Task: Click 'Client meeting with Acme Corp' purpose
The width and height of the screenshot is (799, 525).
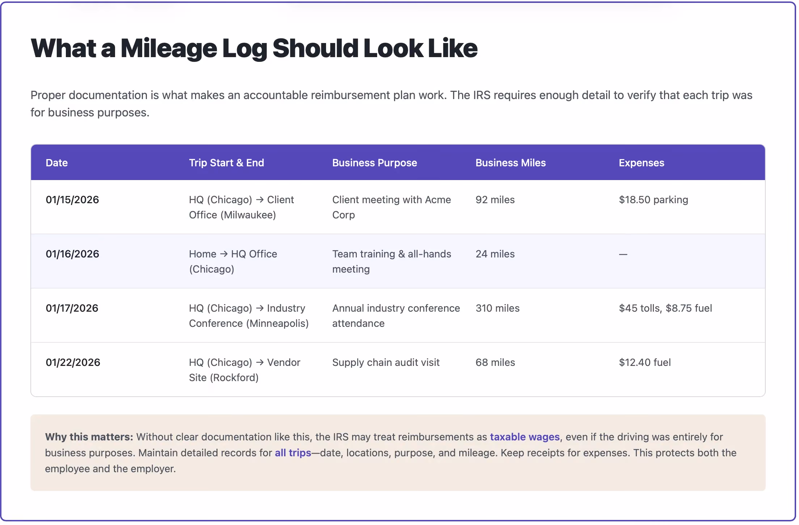Action: (392, 207)
